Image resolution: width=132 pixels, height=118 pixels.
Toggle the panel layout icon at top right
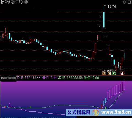click(130, 2)
